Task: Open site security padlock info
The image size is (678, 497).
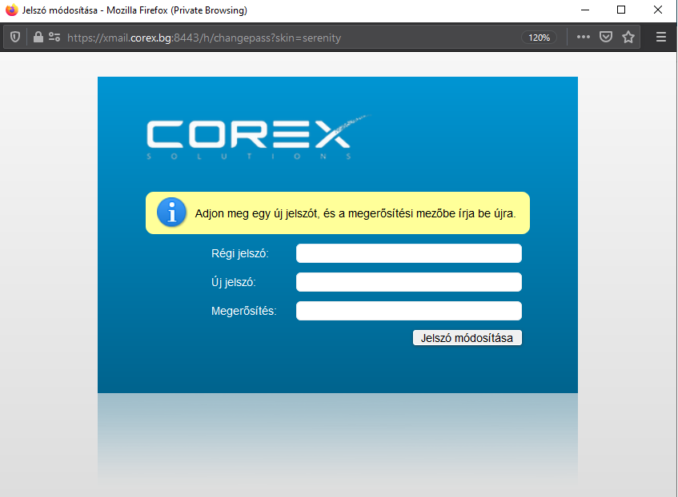Action: [38, 37]
